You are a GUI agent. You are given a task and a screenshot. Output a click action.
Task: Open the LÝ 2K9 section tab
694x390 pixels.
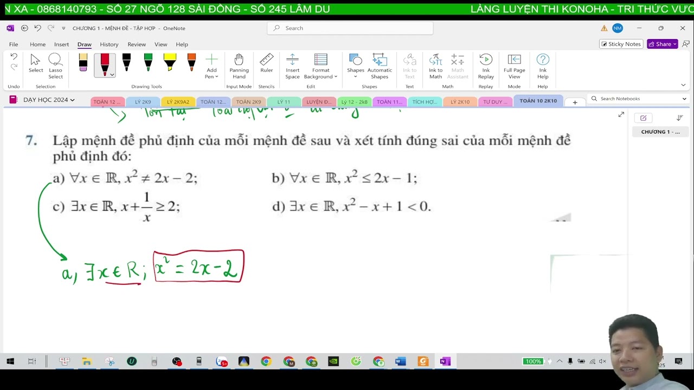pos(143,102)
